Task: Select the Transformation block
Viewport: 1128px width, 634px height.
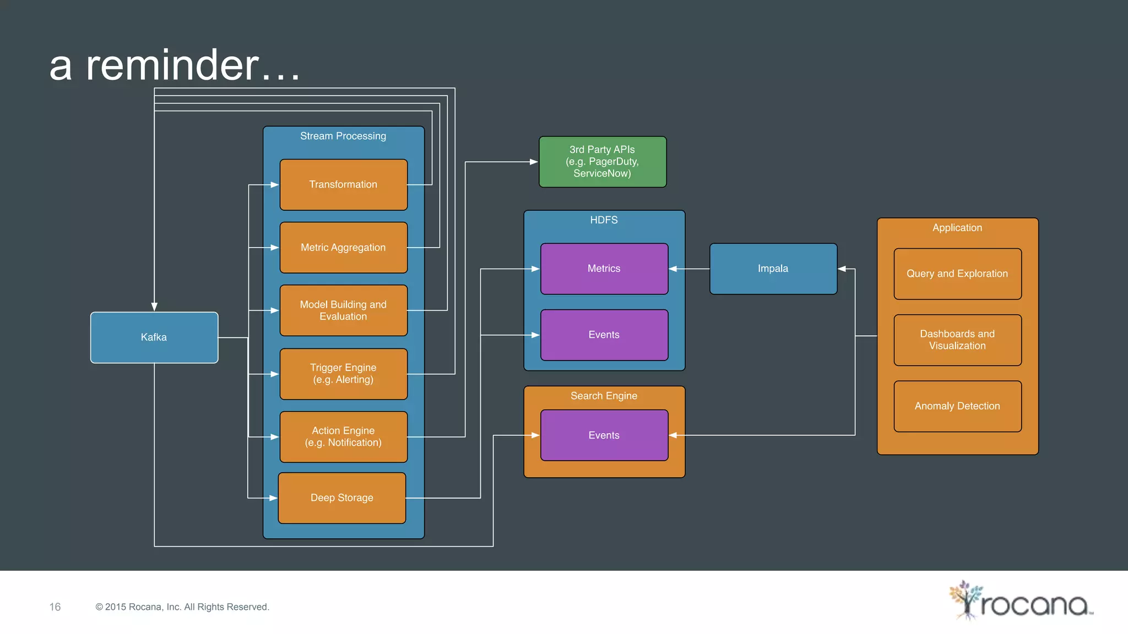Action: coord(343,185)
